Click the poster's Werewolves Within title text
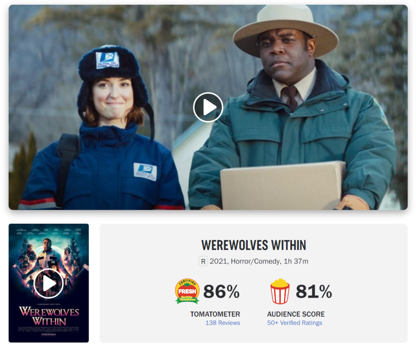The width and height of the screenshot is (416, 349). [49, 316]
